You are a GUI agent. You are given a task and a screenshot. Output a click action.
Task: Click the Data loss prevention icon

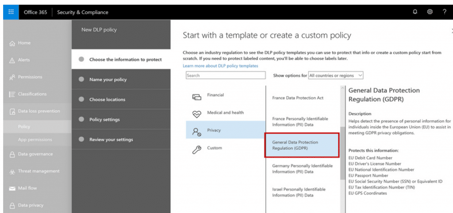pos(12,111)
